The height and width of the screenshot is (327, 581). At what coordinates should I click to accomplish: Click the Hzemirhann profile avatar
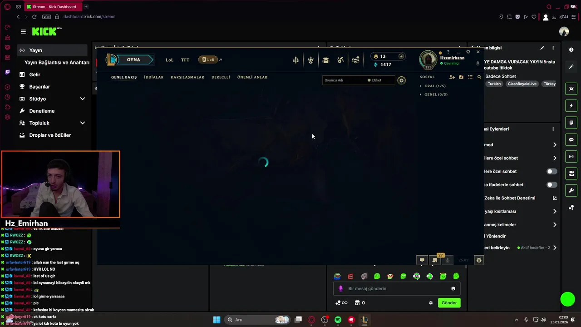[428, 59]
